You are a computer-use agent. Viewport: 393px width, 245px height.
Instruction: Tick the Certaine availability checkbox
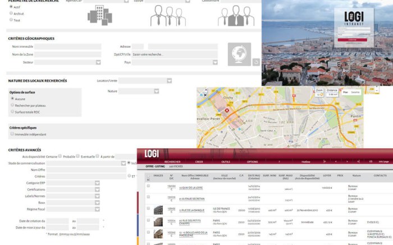click(x=60, y=156)
